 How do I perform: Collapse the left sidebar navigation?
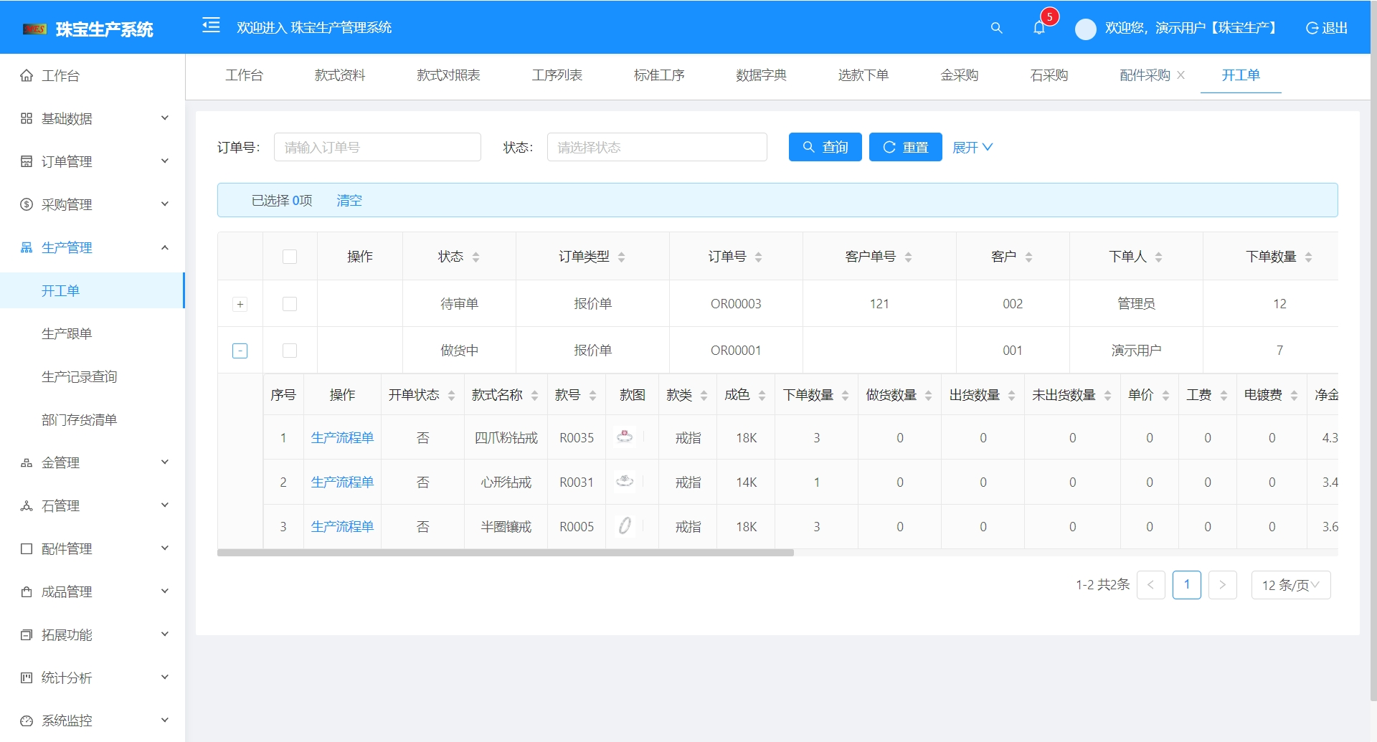pos(211,27)
